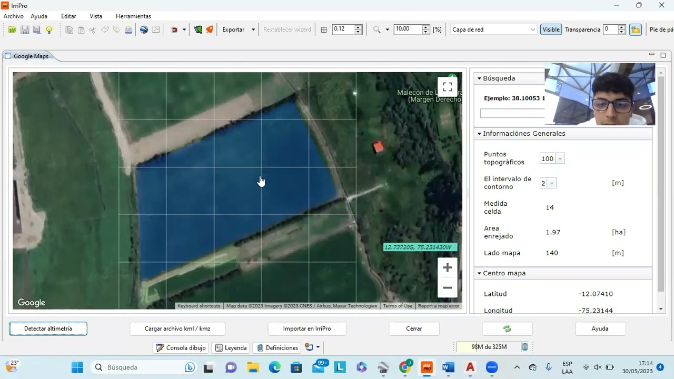Open Windows Start button on taskbar
The image size is (674, 379).
click(x=77, y=367)
